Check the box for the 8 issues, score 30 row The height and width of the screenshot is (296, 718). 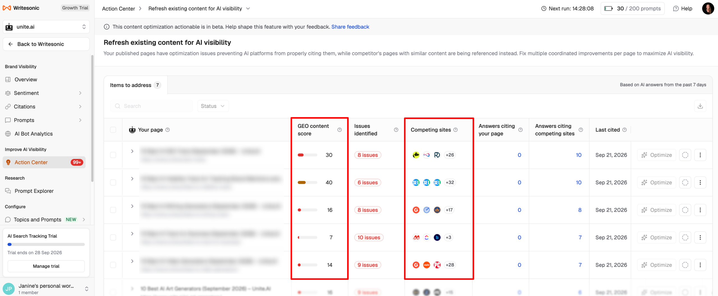(113, 155)
